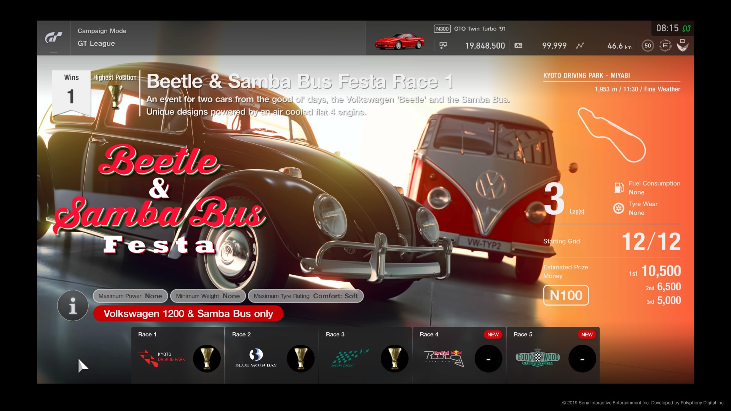
Task: Click the N100 class badge
Action: coord(566,295)
